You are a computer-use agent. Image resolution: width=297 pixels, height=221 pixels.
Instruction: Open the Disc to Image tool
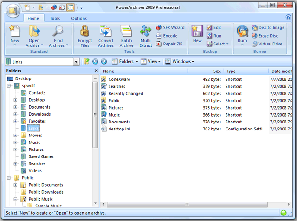click(x=268, y=28)
